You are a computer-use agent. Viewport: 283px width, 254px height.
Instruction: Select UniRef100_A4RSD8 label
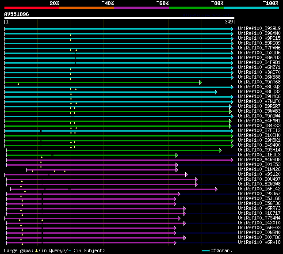tap(259, 160)
